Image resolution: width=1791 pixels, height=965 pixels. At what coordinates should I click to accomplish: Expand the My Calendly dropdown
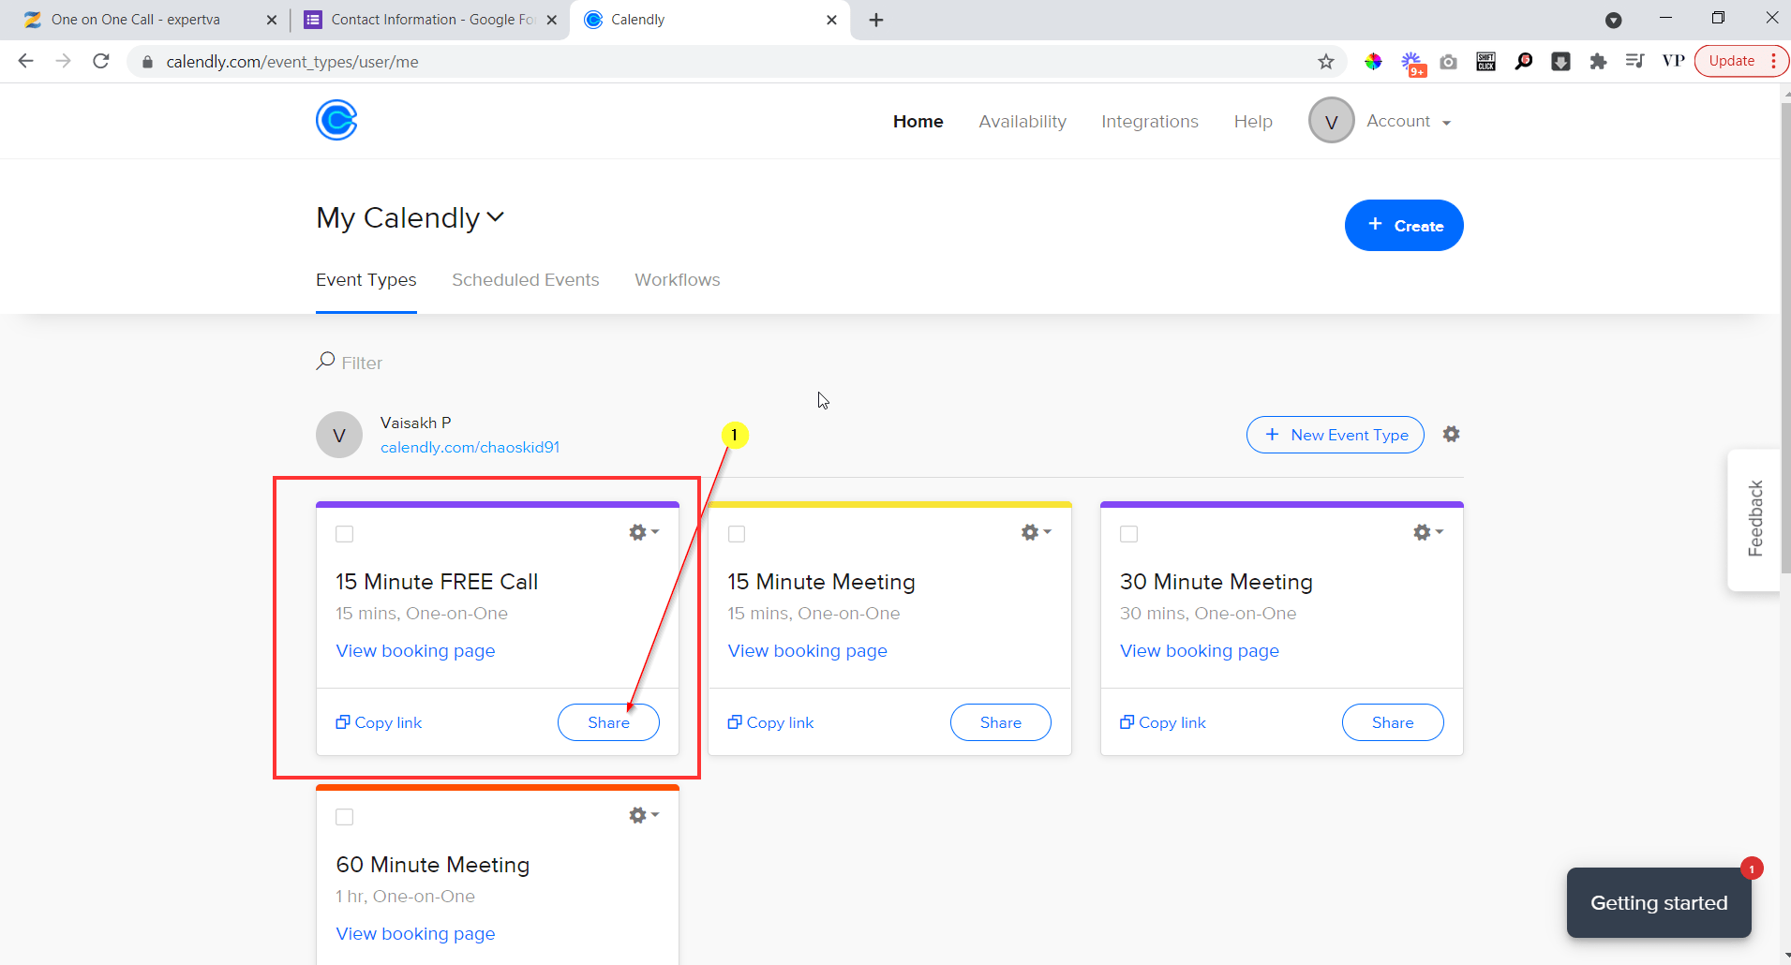tap(496, 216)
